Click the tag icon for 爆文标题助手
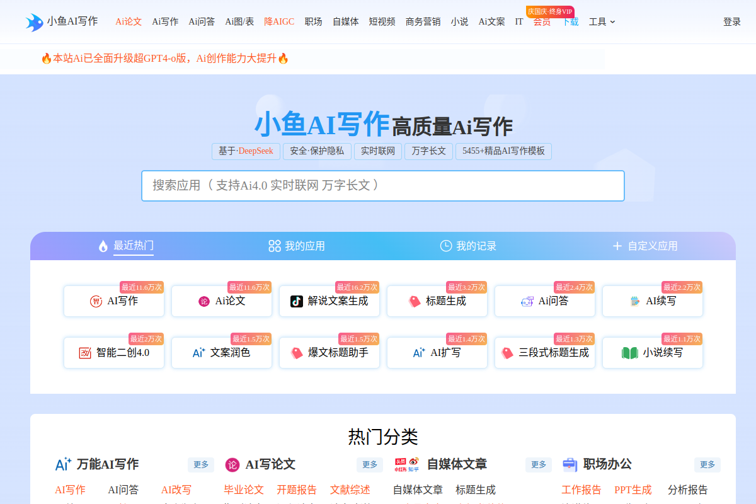This screenshot has height=504, width=756. [x=297, y=353]
